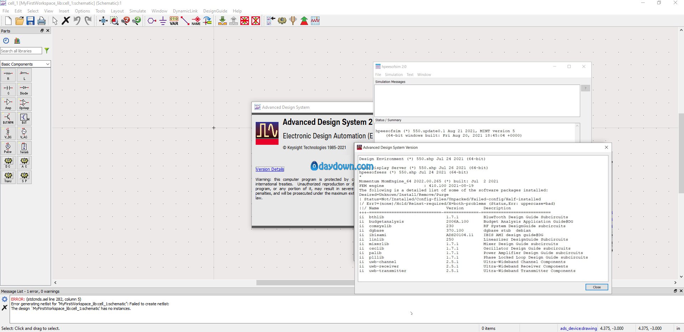Place the V_AC voltage source
The height and width of the screenshot is (332, 684).
tap(24, 133)
